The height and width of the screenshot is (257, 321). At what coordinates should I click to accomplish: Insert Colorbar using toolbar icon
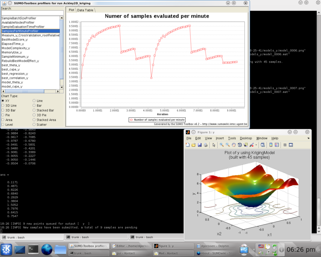tap(271, 145)
